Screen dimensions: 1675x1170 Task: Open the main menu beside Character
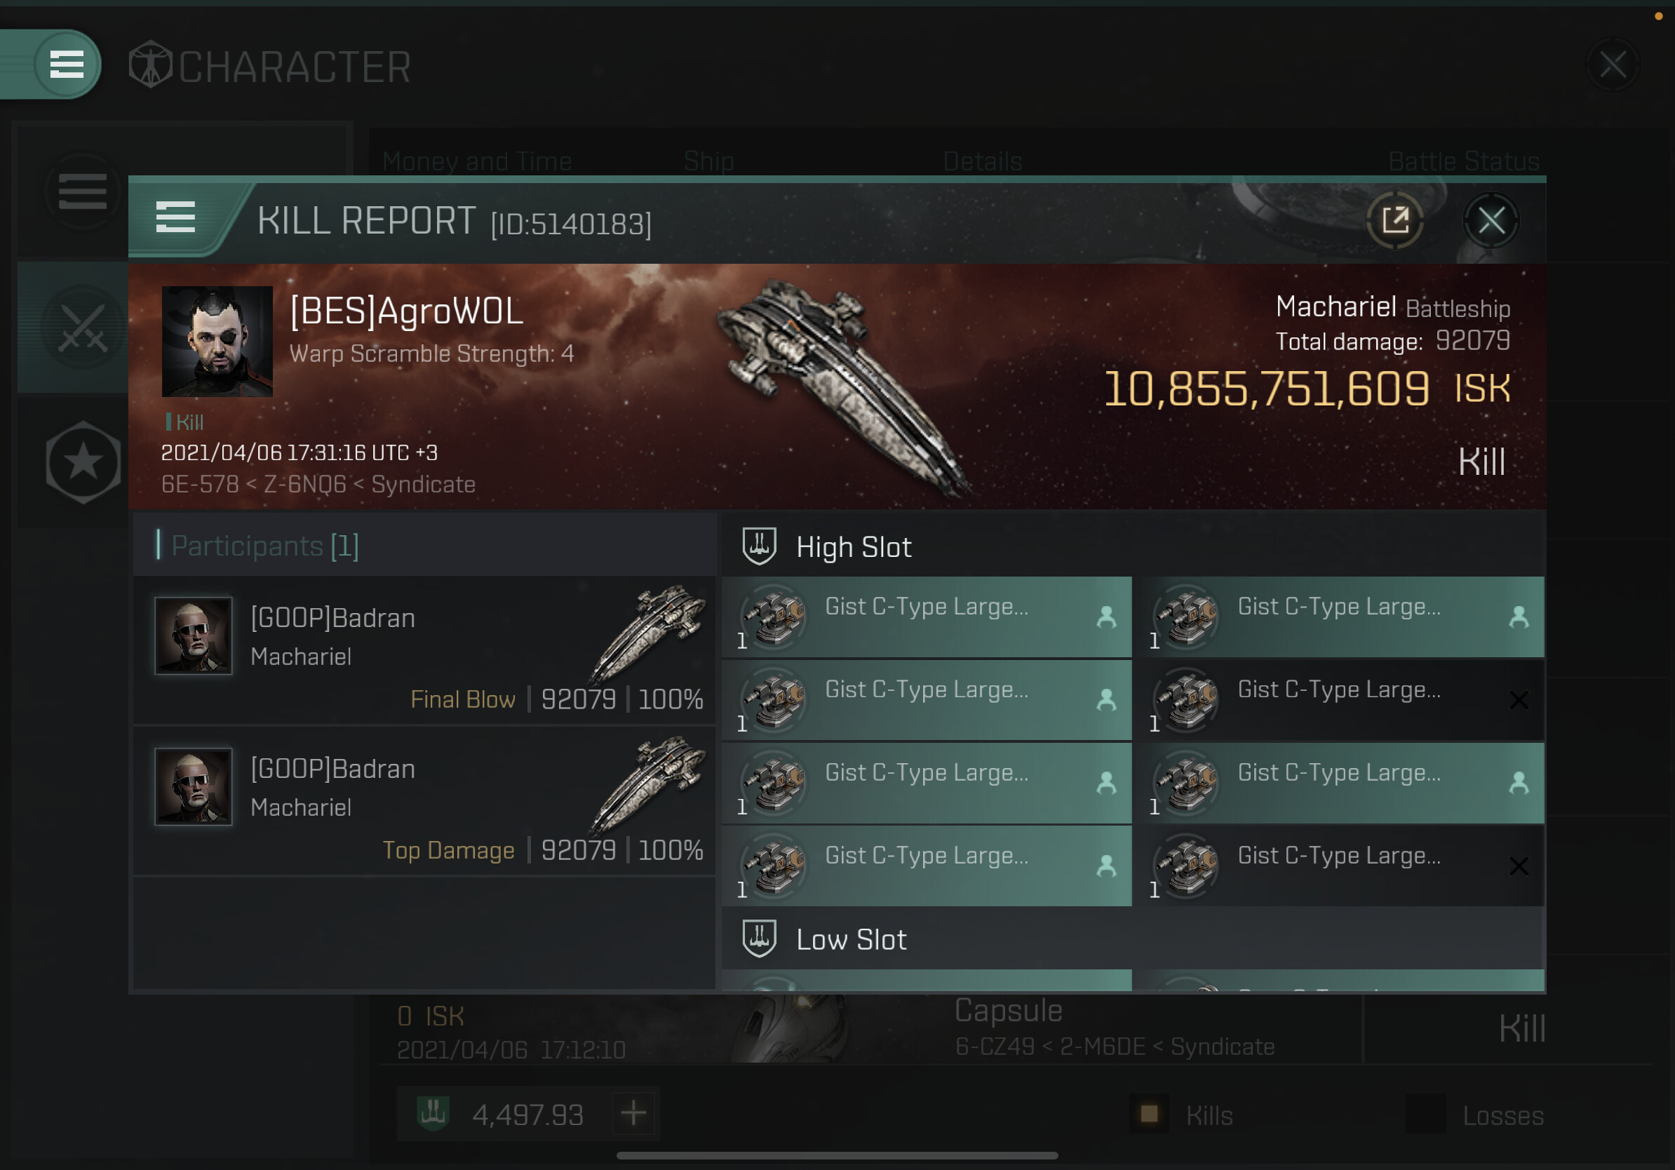click(x=66, y=65)
